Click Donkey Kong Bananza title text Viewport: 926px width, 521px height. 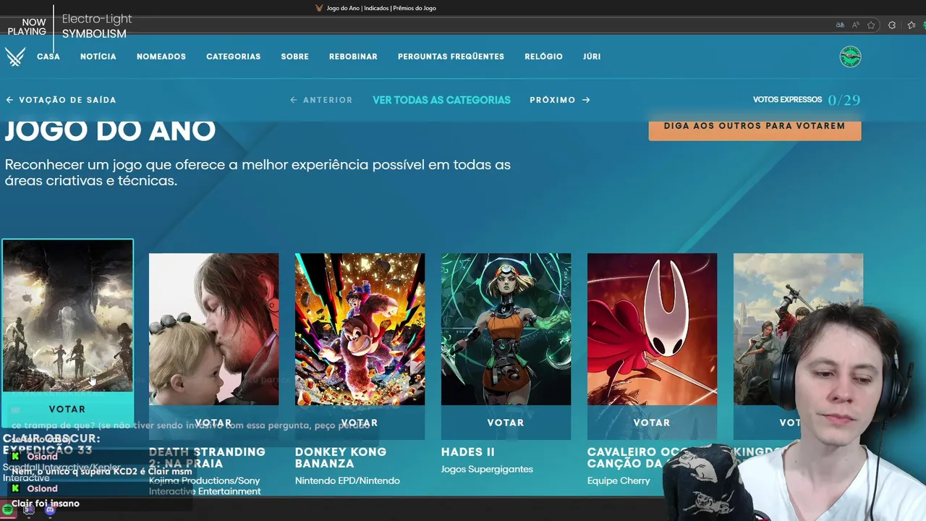341,457
